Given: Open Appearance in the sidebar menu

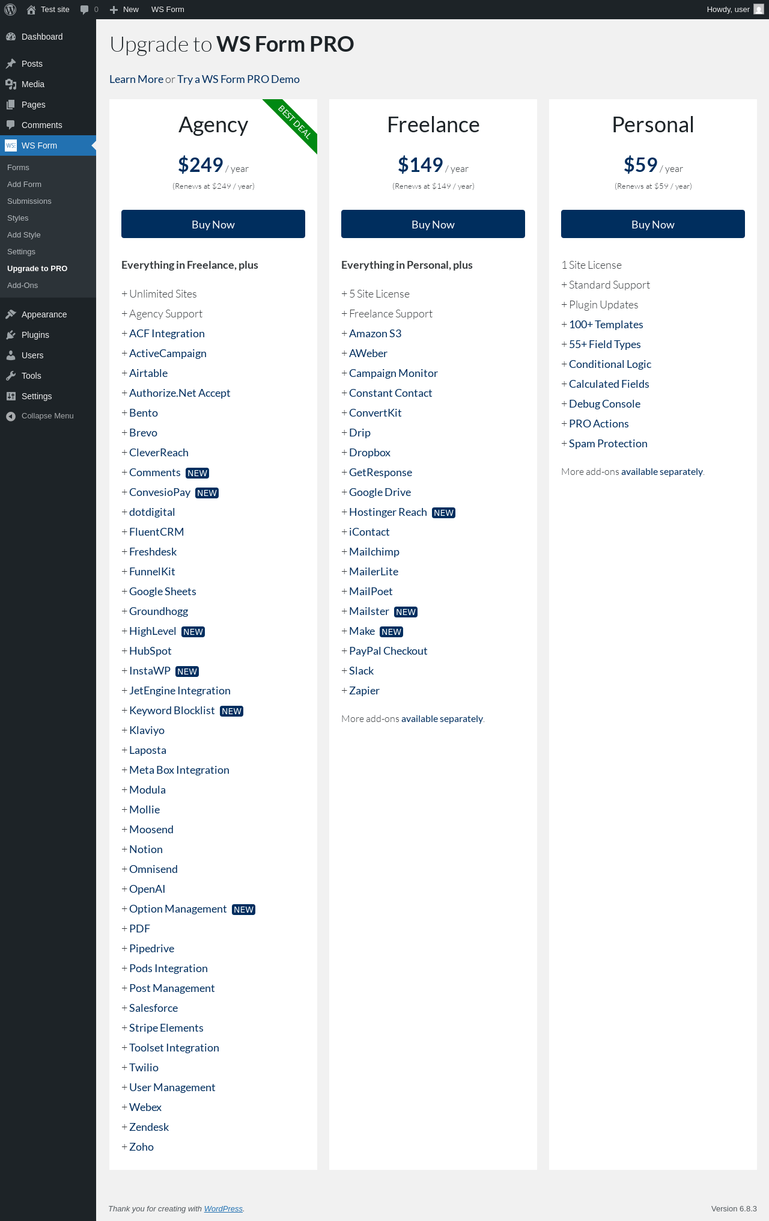Looking at the screenshot, I should (44, 314).
